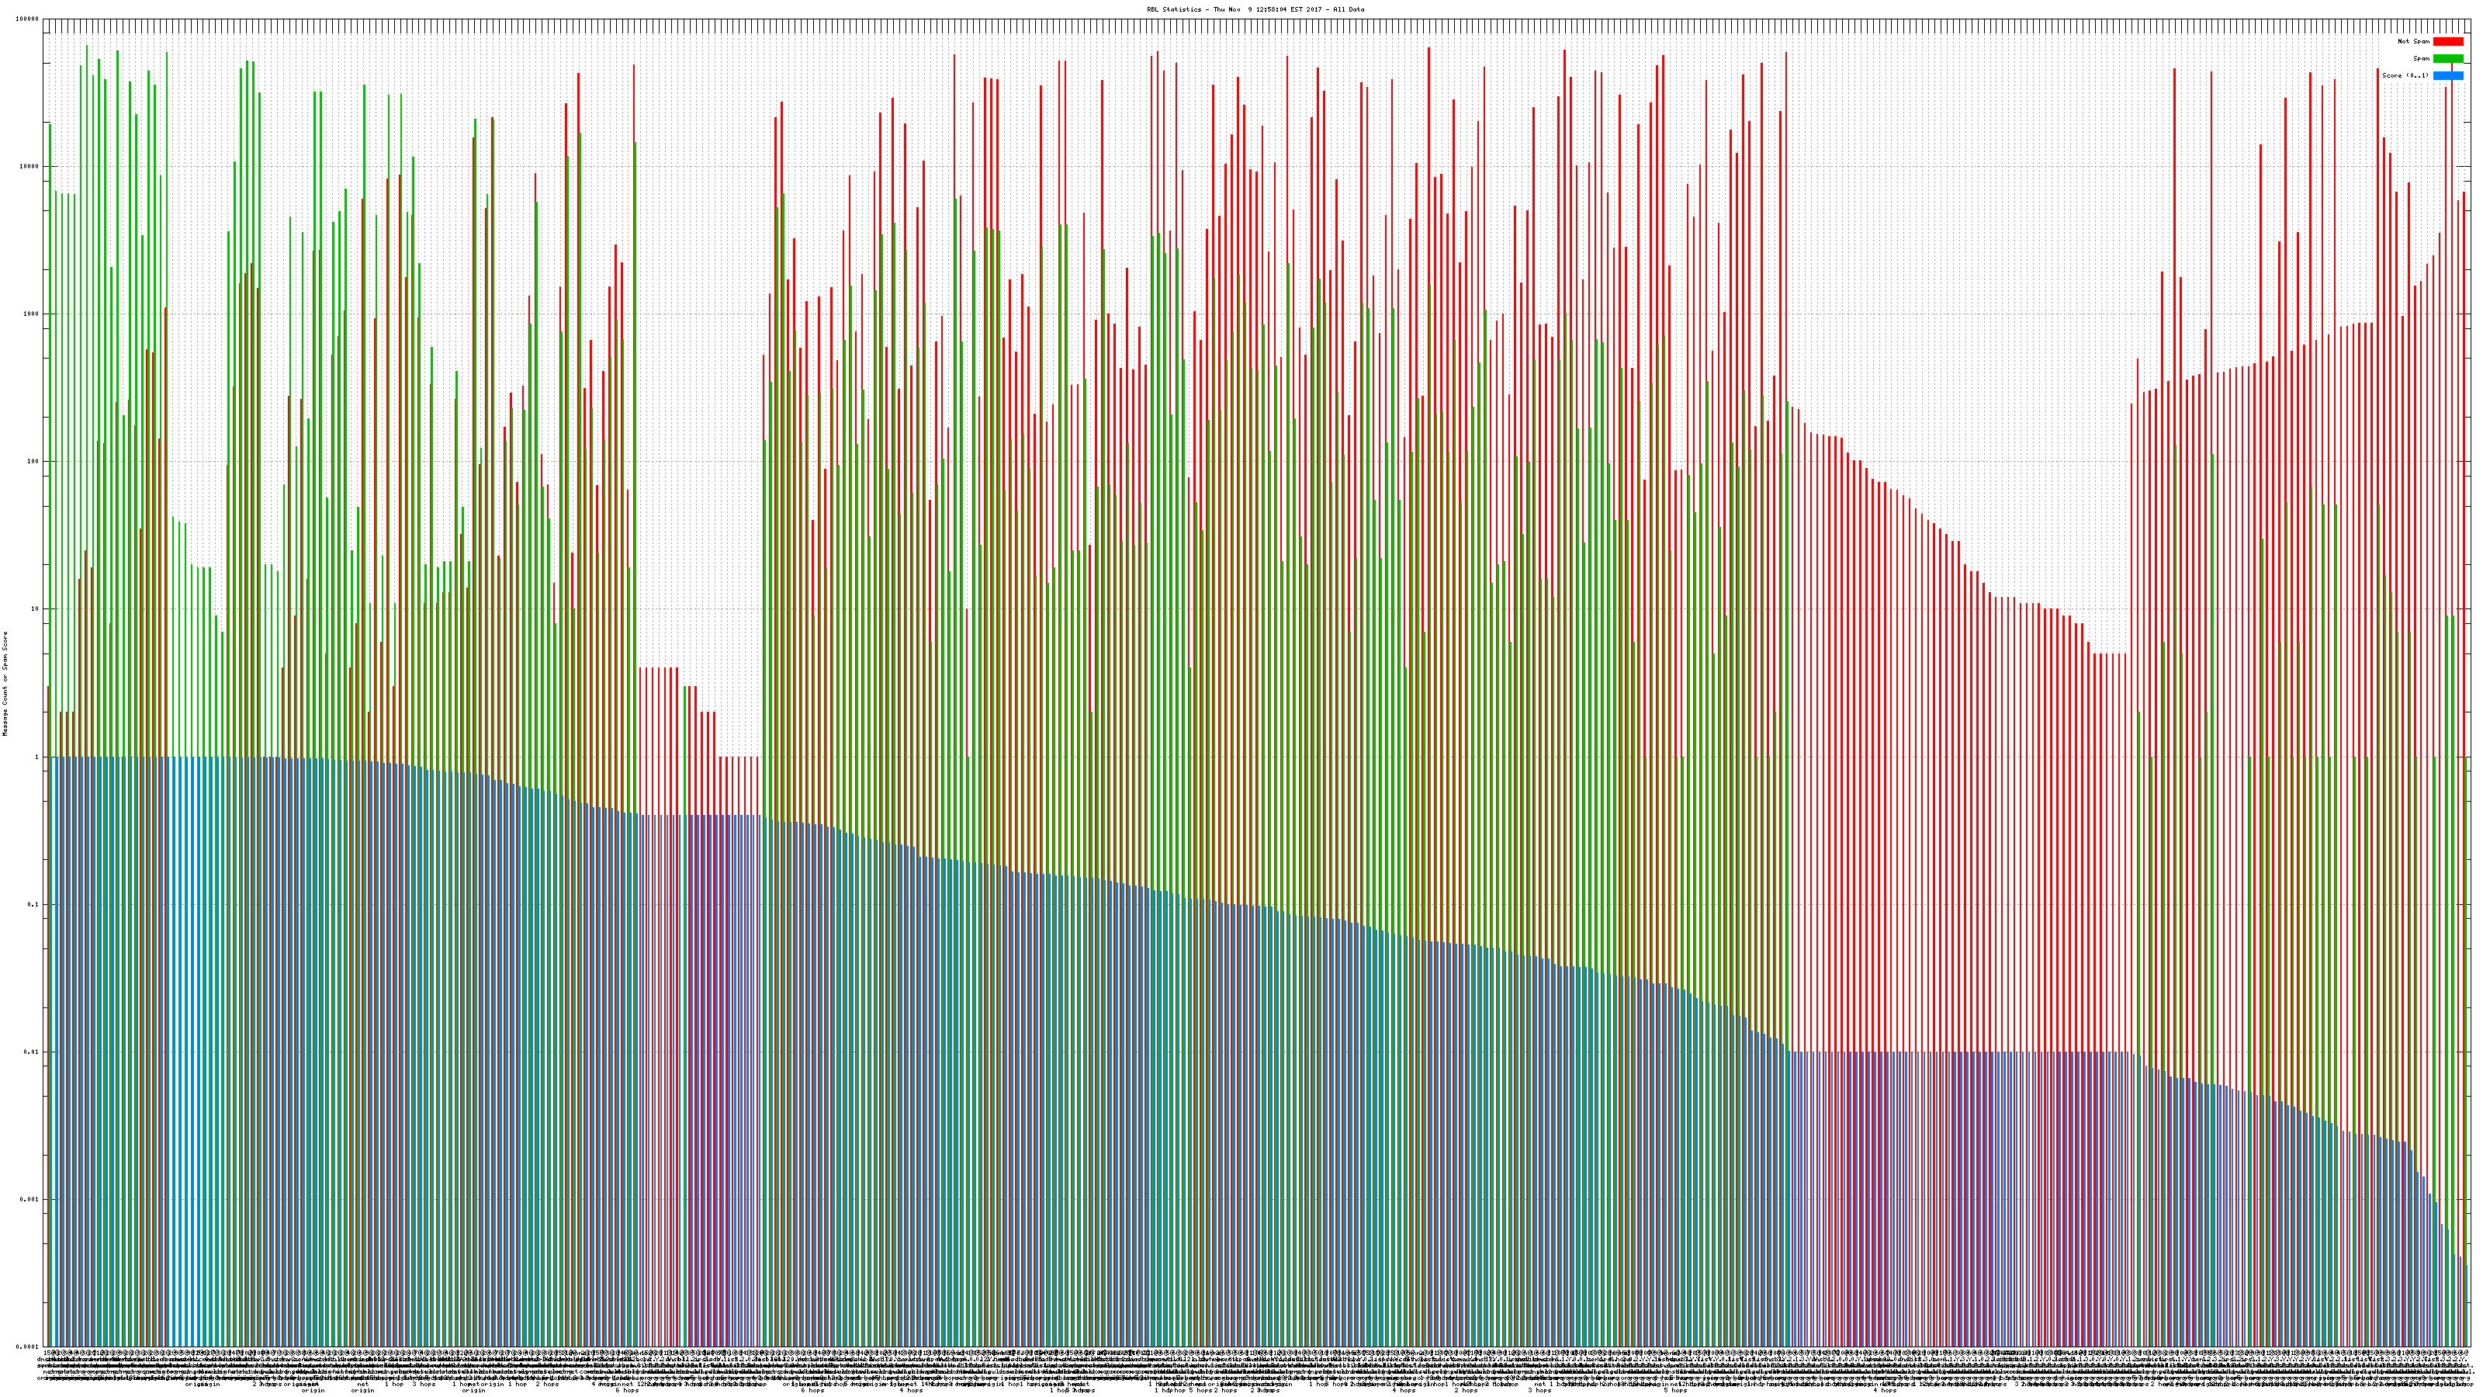Click the leftmost '6 hops' x-axis label
The height and width of the screenshot is (1397, 2483).
[x=628, y=1390]
